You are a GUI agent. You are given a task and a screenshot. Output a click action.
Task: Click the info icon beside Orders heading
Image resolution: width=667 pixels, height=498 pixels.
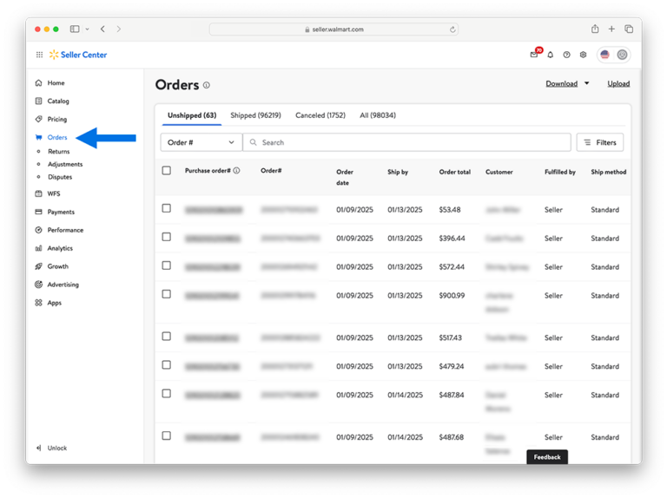click(207, 85)
